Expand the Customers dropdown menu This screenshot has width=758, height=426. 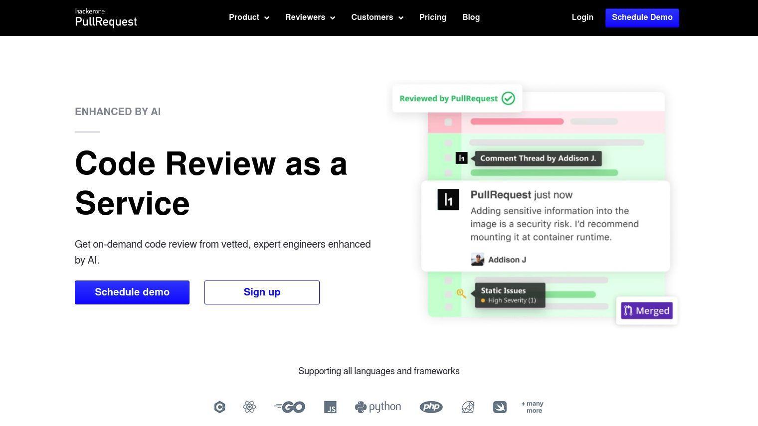click(377, 17)
